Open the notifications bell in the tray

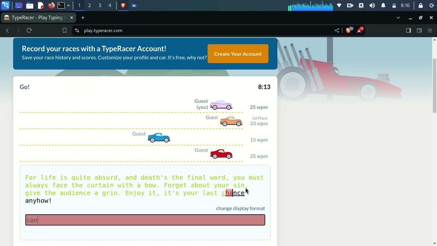pyautogui.click(x=383, y=5)
